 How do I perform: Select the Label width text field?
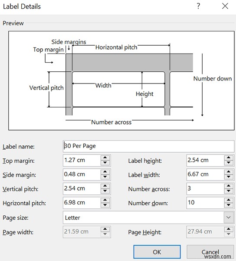(205, 174)
